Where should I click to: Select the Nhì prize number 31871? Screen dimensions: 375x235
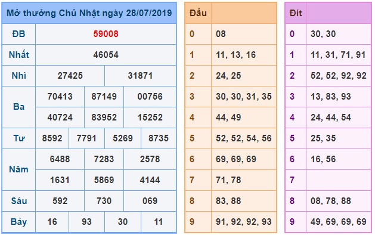140,76
